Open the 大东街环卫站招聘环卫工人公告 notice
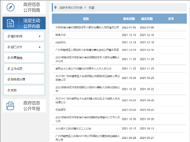Screen dimensions: 190x142 73,128
